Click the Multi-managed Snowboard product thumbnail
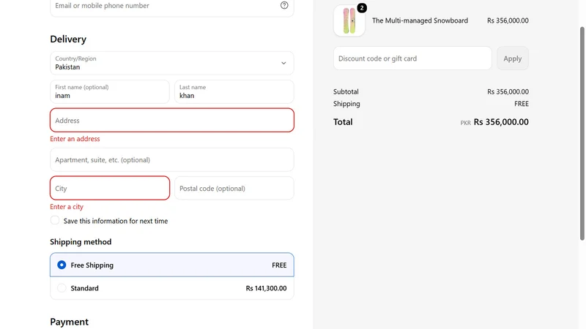Image resolution: width=586 pixels, height=329 pixels. (x=349, y=20)
